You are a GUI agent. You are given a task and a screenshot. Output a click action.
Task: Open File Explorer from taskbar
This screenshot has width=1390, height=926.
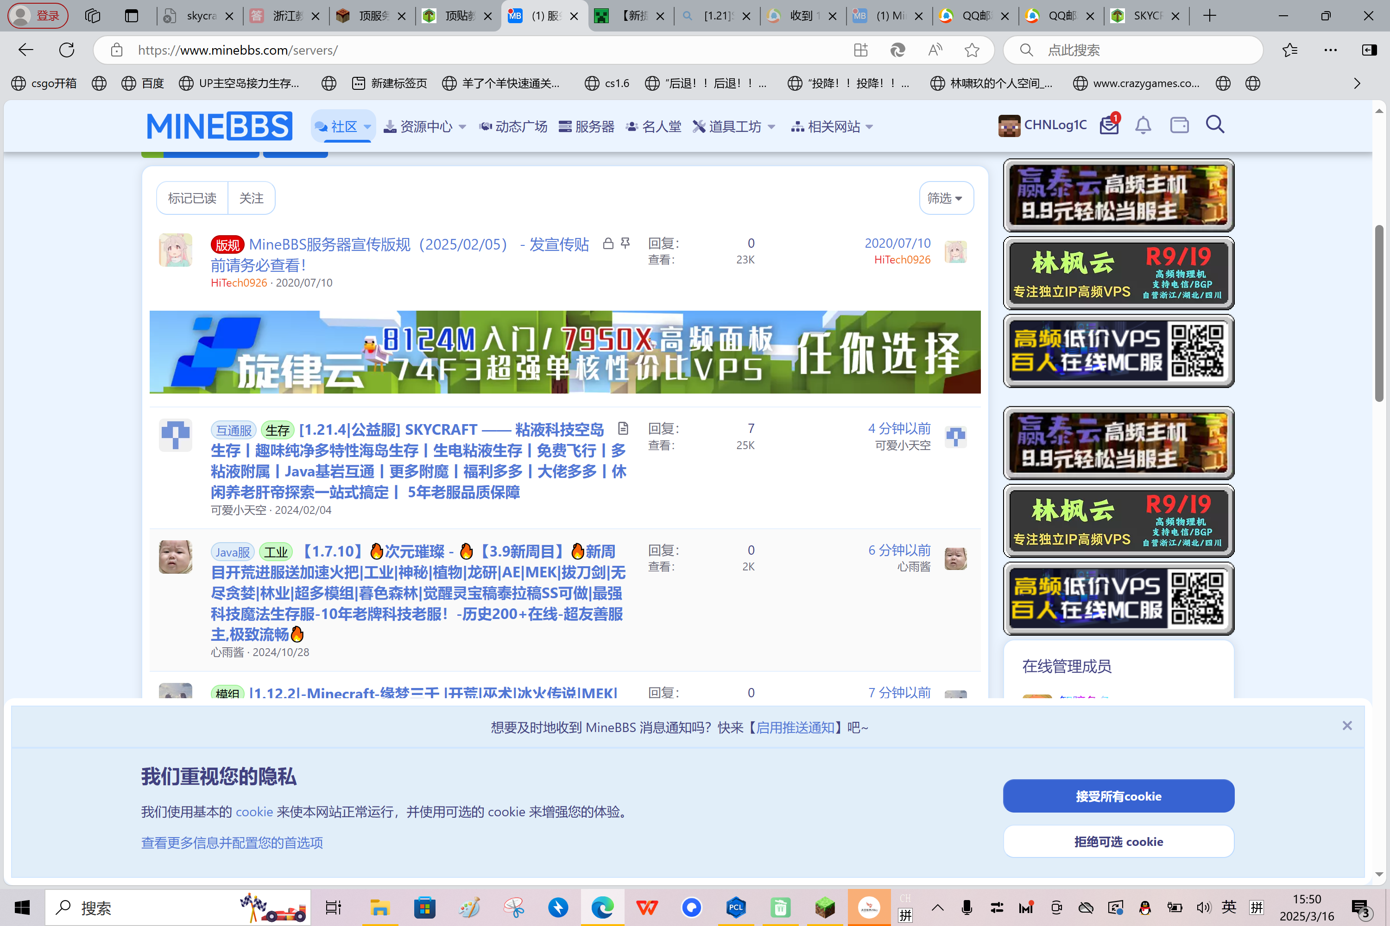click(379, 907)
